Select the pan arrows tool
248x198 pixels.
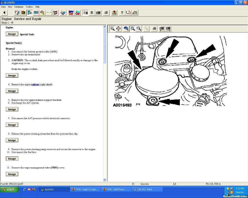pyautogui.click(x=119, y=29)
